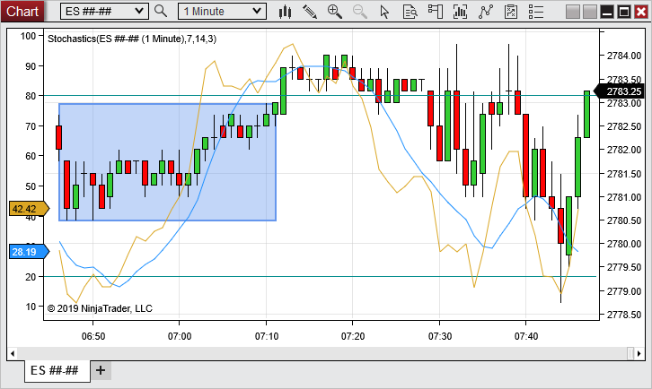Click the 28.19 blue value marker
The height and width of the screenshot is (389, 652).
pyautogui.click(x=27, y=252)
